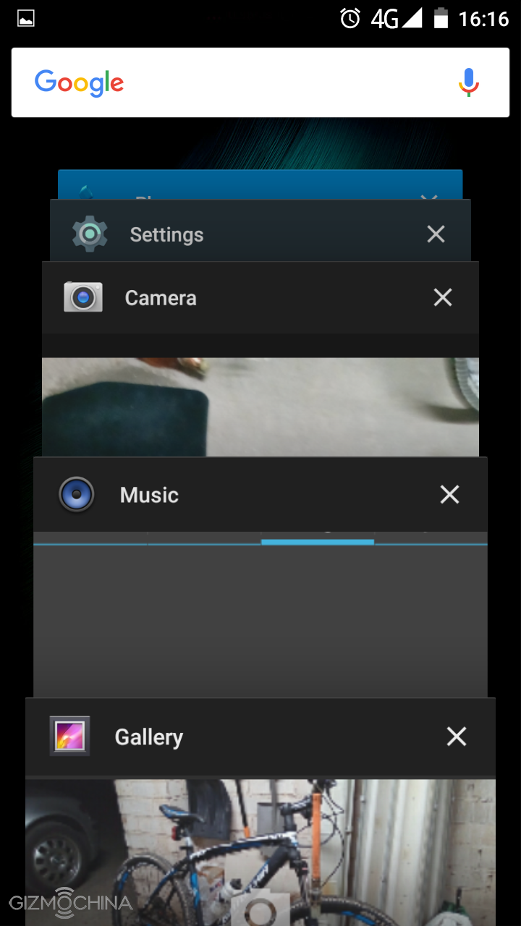The image size is (521, 926).
Task: Select the Gallery recent app title
Action: [149, 737]
